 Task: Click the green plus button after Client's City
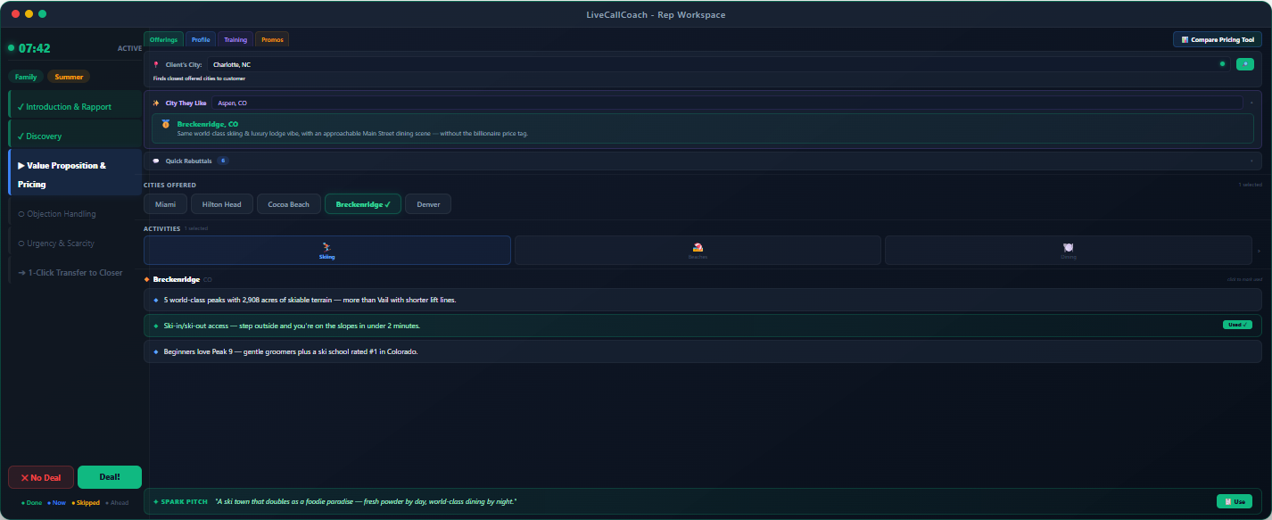[1244, 64]
